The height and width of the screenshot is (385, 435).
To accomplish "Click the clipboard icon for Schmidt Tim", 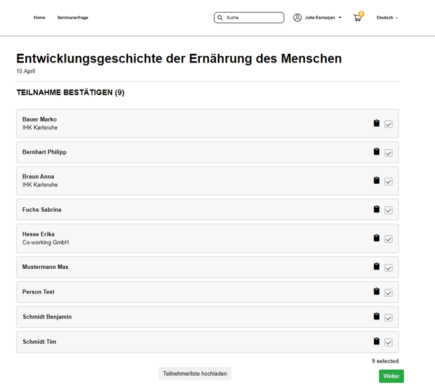I will pos(377,342).
